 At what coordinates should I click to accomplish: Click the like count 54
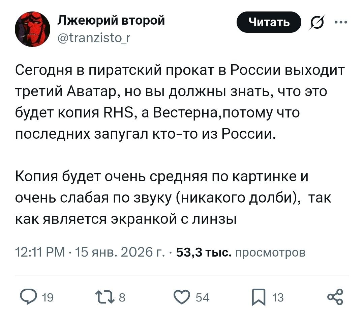click(x=203, y=297)
